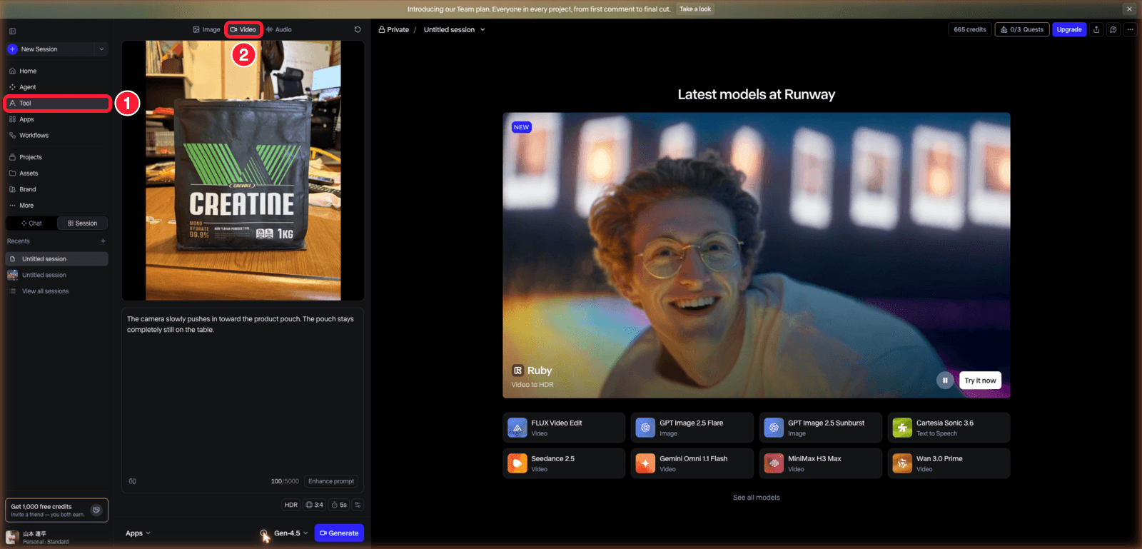1142x549 pixels.
Task: Open the Gen-4.5 model selector
Action: coord(290,533)
